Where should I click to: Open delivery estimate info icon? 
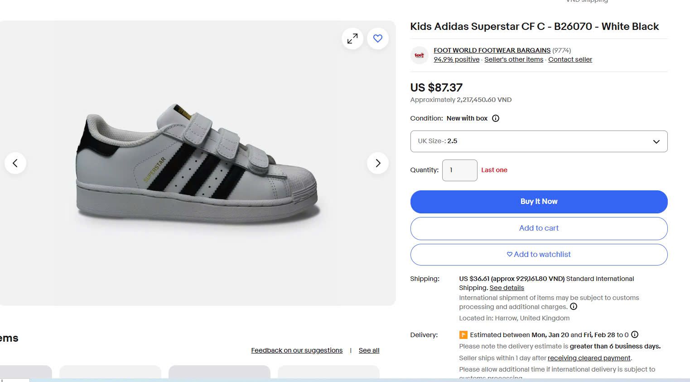point(635,335)
